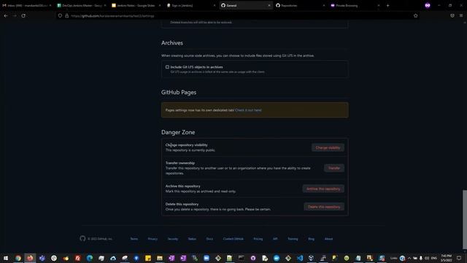Click the microphone tray icon
The image size is (467, 263).
pos(421,258)
